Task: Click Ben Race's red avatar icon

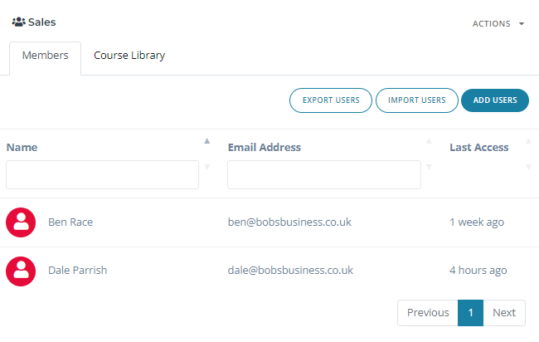Action: pos(21,222)
